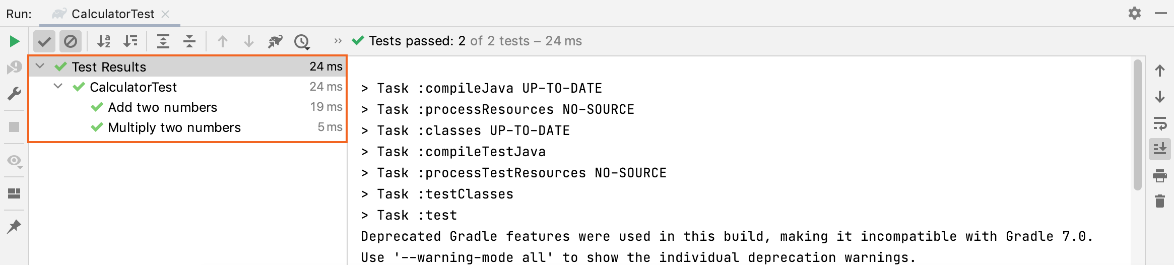The height and width of the screenshot is (265, 1174).
Task: Toggle Show Passed tests checkmark button
Action: coord(44,41)
